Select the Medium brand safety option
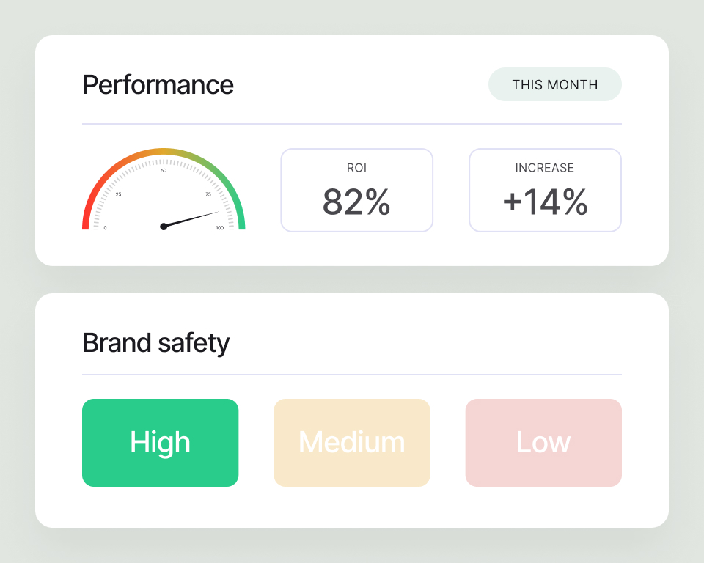Screen dimensions: 704x563 pos(352,443)
